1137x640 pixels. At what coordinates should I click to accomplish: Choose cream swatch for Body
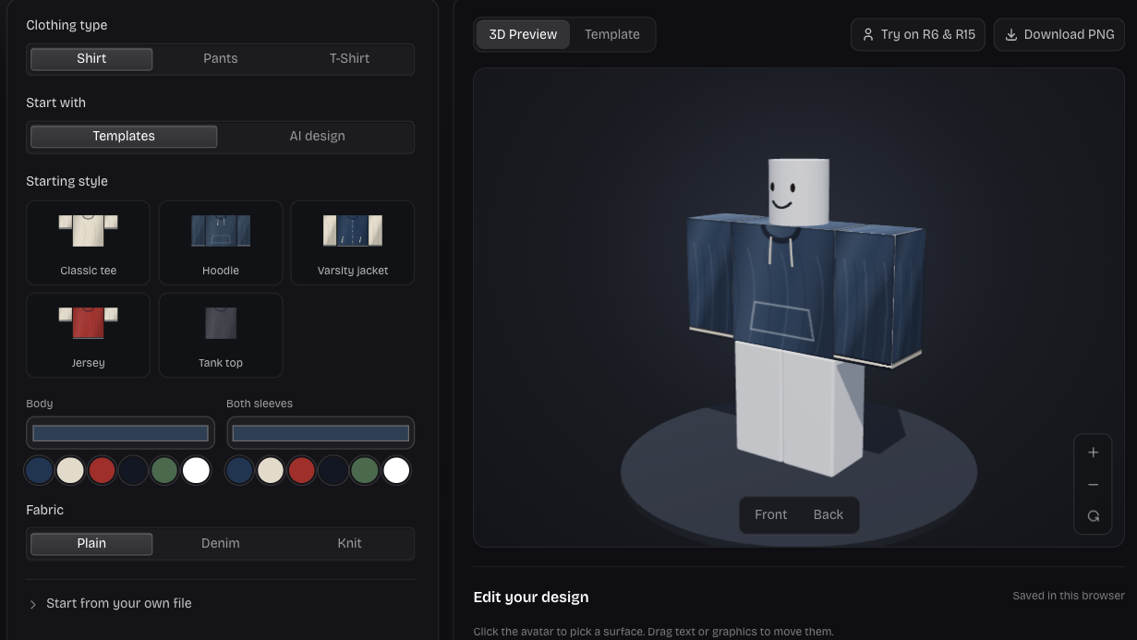point(70,470)
